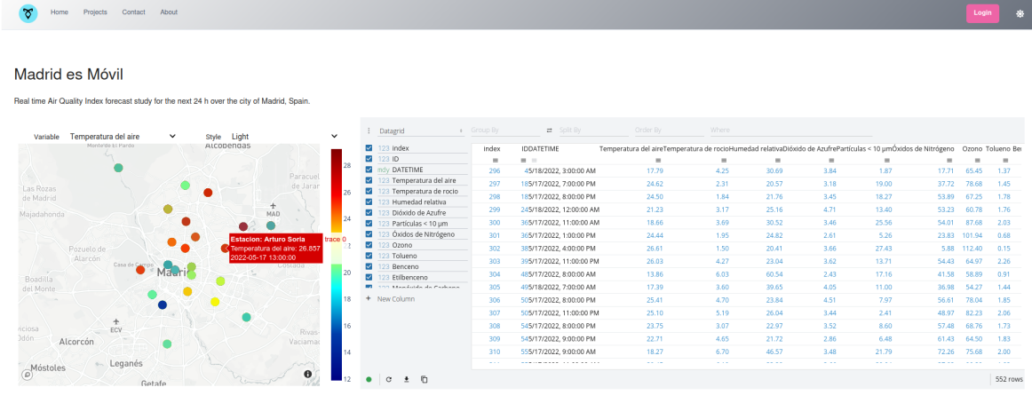Open filter icon under Temperatura del aire header

tap(657, 160)
